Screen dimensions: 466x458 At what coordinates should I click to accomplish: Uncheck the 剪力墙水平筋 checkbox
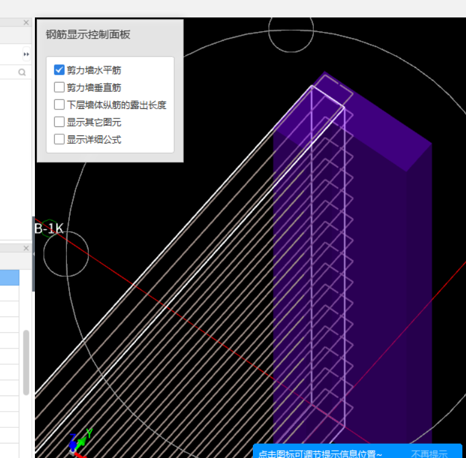tap(59, 70)
